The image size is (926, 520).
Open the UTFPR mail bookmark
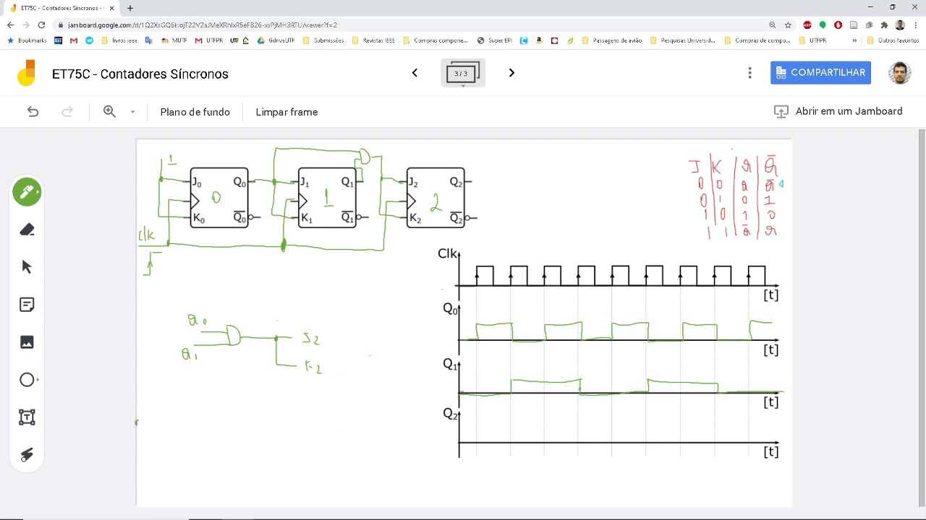click(x=209, y=40)
